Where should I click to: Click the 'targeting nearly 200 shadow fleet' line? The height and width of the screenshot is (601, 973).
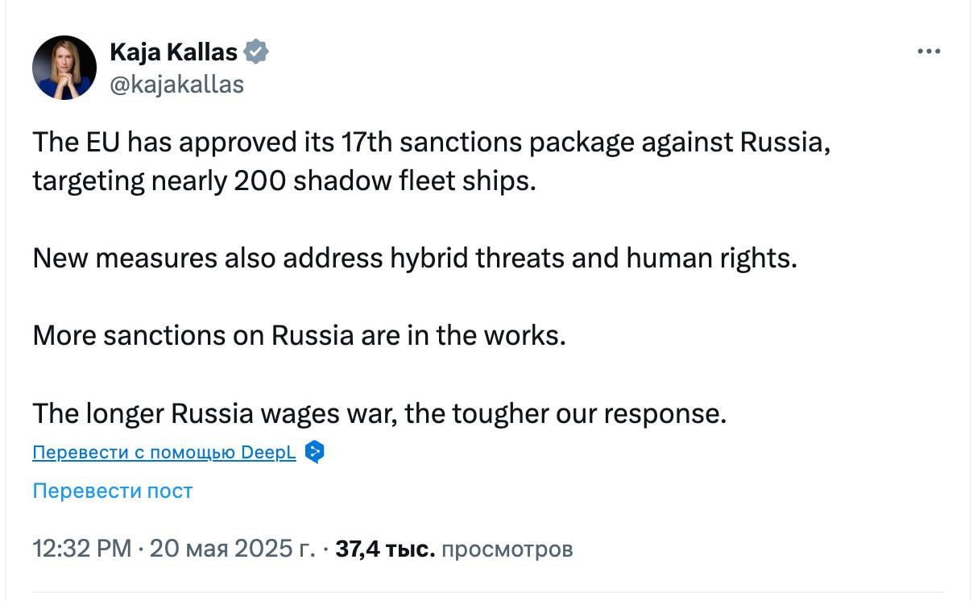[284, 180]
